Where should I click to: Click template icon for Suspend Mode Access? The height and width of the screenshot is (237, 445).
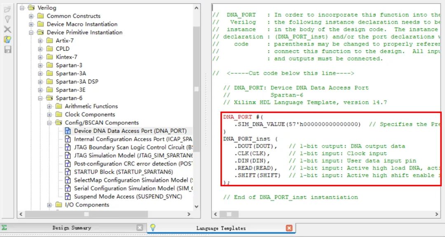pyautogui.click(x=68, y=197)
